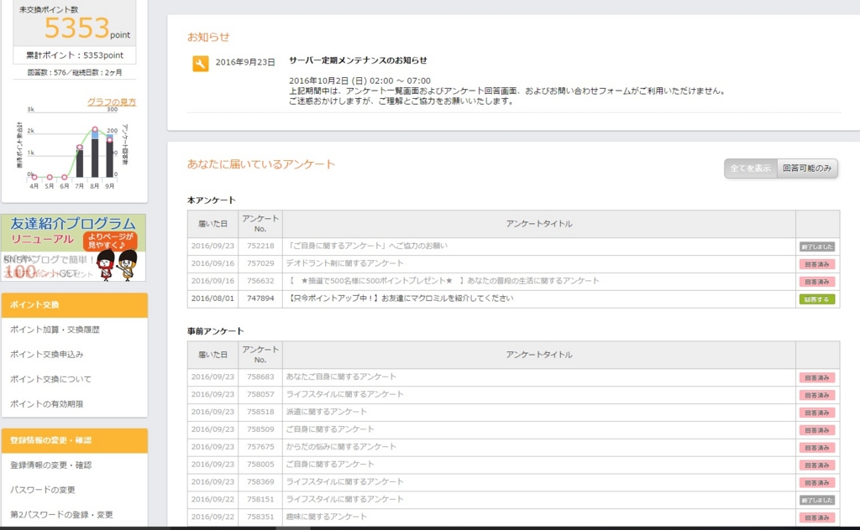860x530 pixels.
Task: Switch to 回答可能のみ filter
Action: [x=807, y=168]
